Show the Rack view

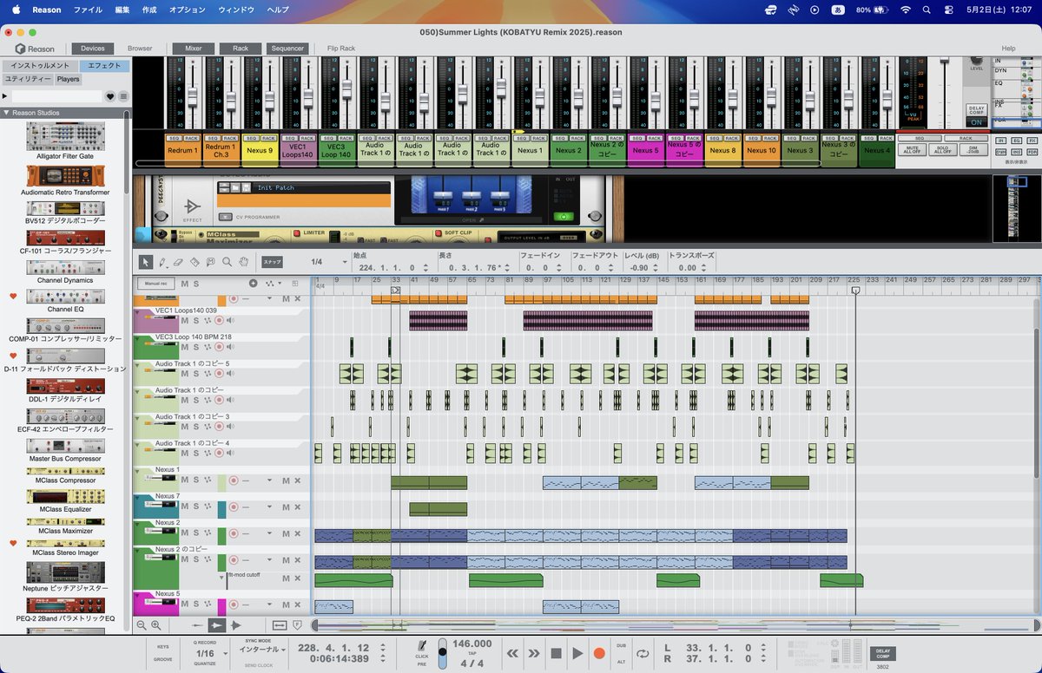(x=240, y=49)
